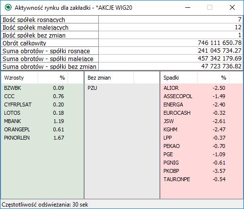Close the Aktywność rynku window
The height and width of the screenshot is (209, 244).
(x=232, y=7)
